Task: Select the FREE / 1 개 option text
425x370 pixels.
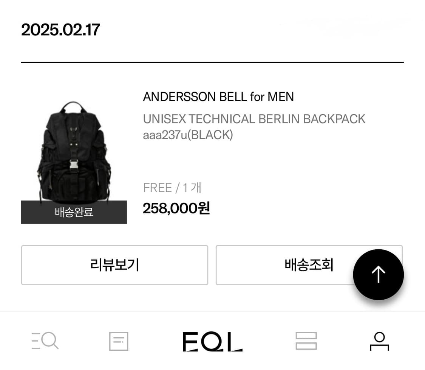Action: [172, 188]
